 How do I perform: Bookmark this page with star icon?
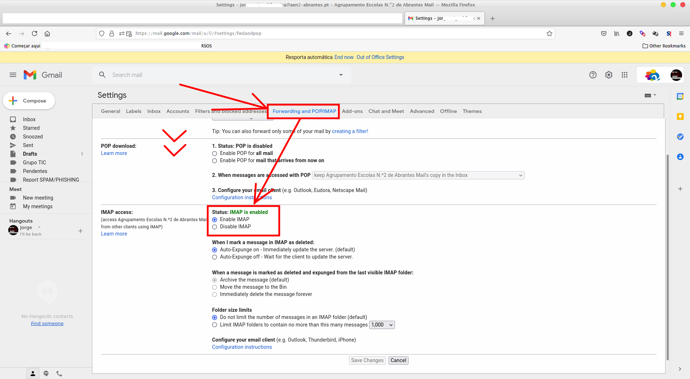click(x=549, y=33)
